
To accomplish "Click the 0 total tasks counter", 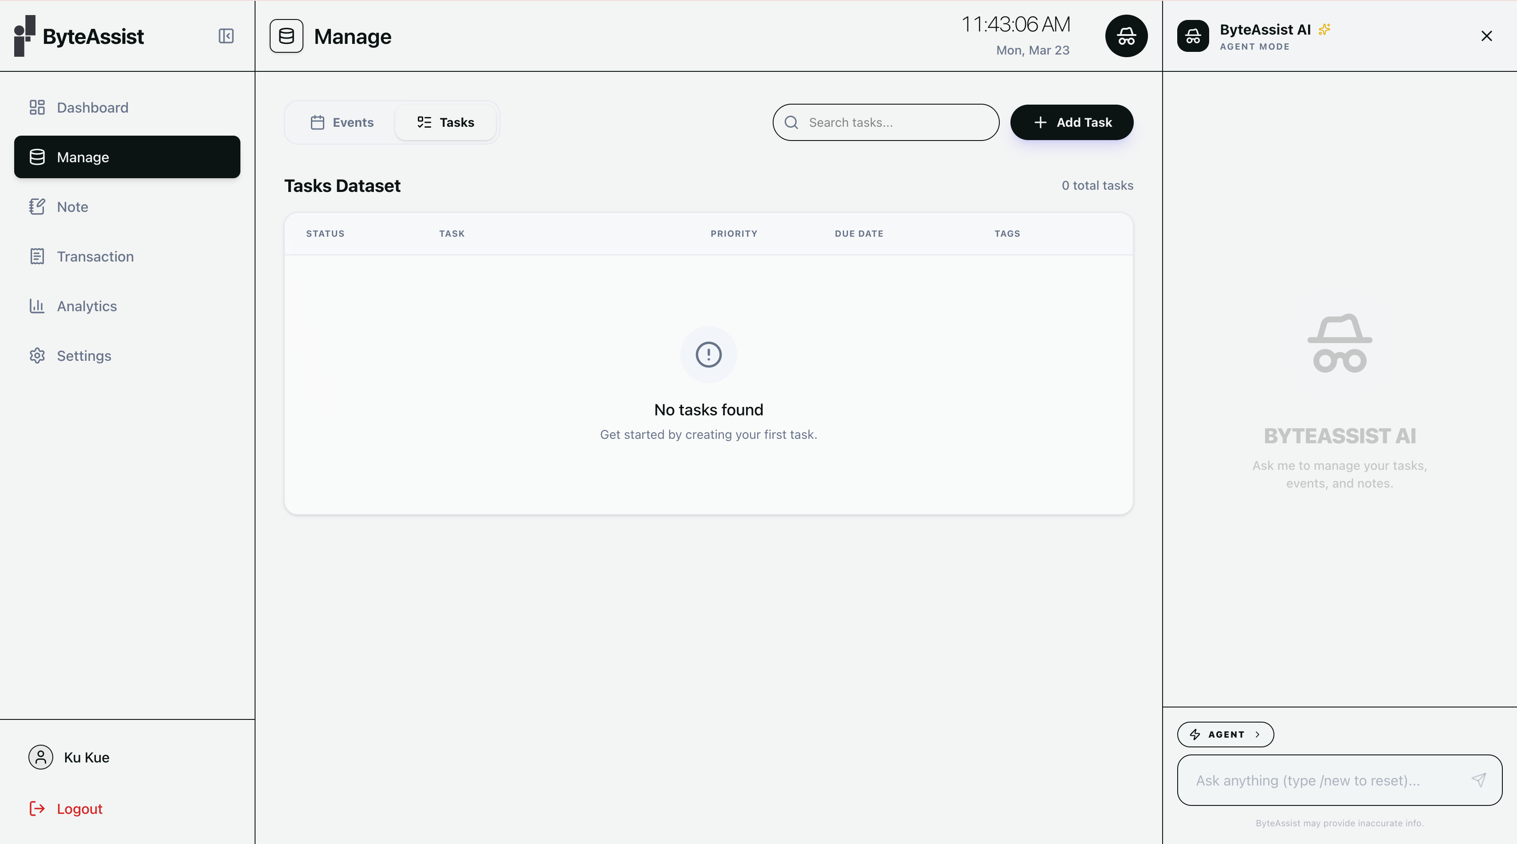I will 1097,185.
